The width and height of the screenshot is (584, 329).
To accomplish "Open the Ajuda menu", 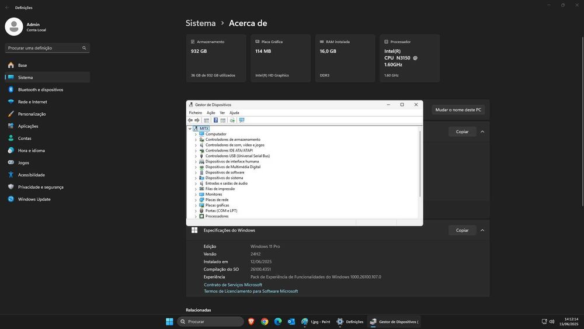I will (x=234, y=113).
